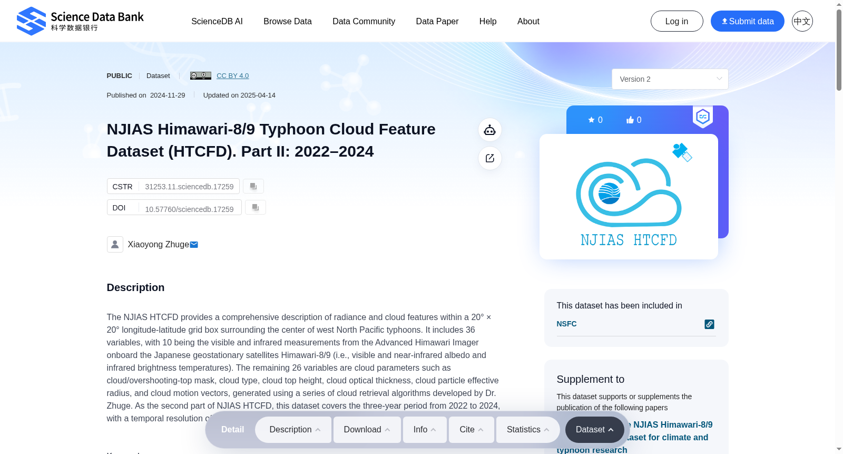Image resolution: width=843 pixels, height=454 pixels.
Task: Collapse the Dataset floating menu
Action: (595, 430)
